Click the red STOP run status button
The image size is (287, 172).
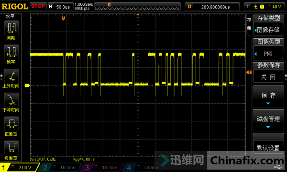pyautogui.click(x=38, y=6)
